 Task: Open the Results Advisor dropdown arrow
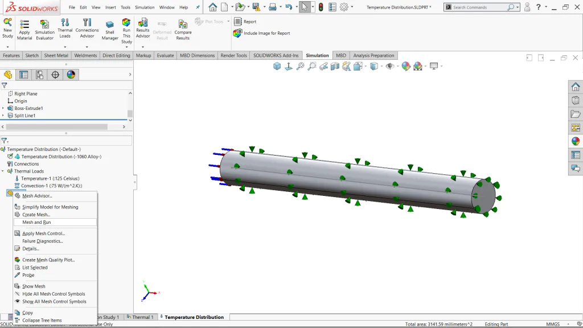143,47
